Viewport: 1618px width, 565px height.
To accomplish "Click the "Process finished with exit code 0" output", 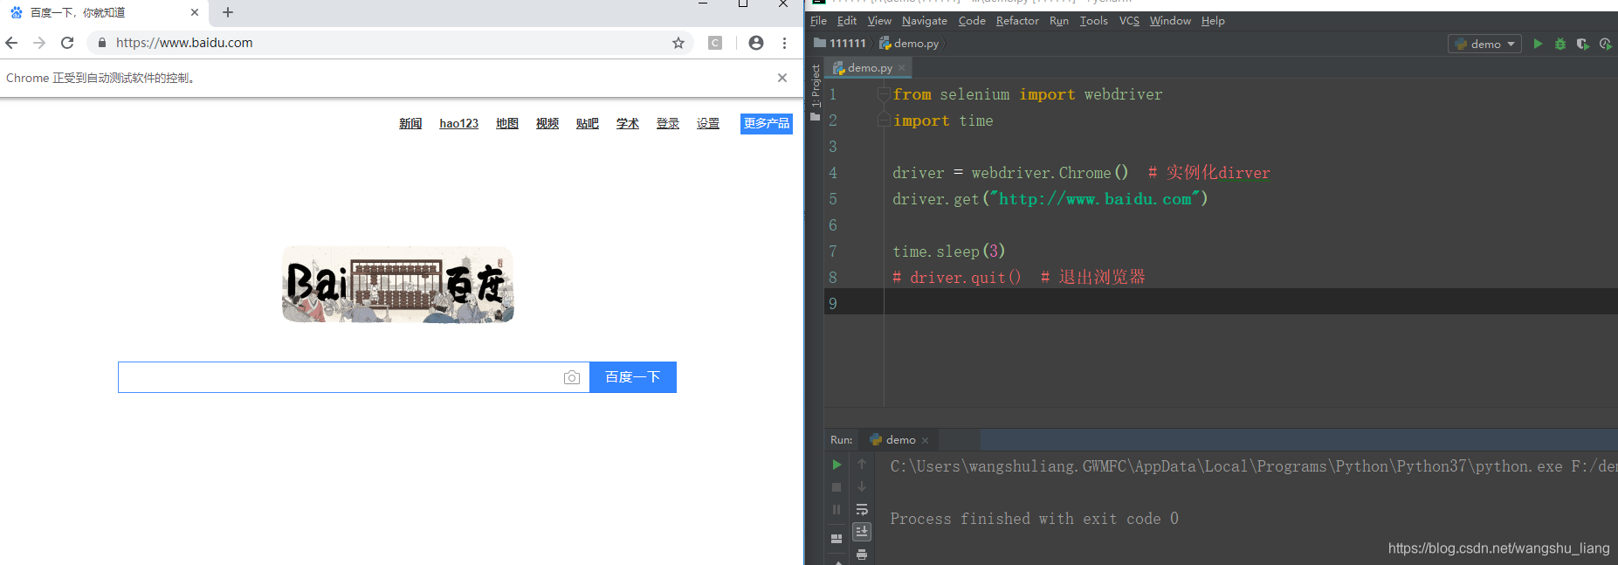I will pos(1034,519).
